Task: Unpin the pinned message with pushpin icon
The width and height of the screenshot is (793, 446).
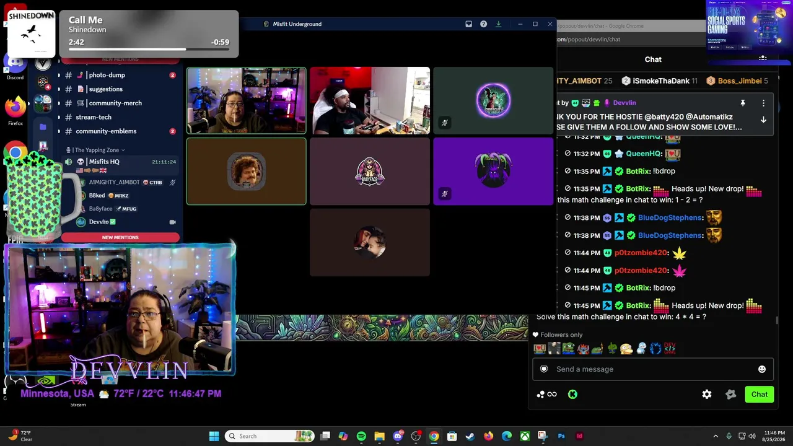Action: point(743,103)
